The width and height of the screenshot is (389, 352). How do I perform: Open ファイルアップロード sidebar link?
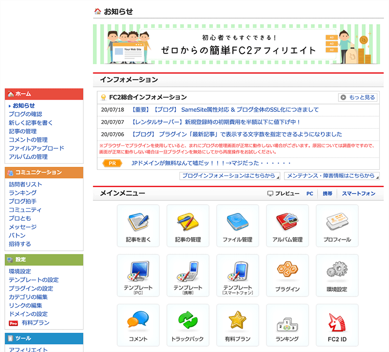36,148
